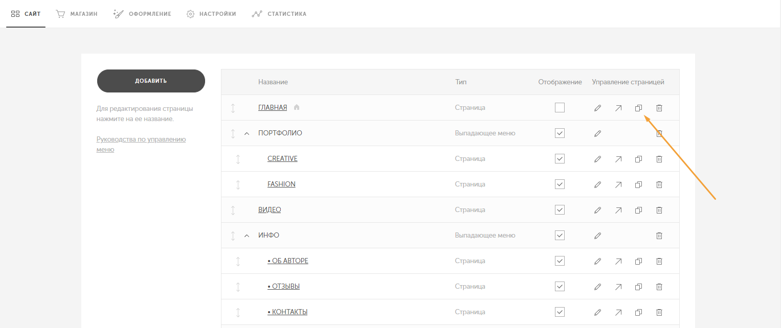Go to the СТАТИСТИКА tab
The image size is (781, 328).
tap(279, 14)
